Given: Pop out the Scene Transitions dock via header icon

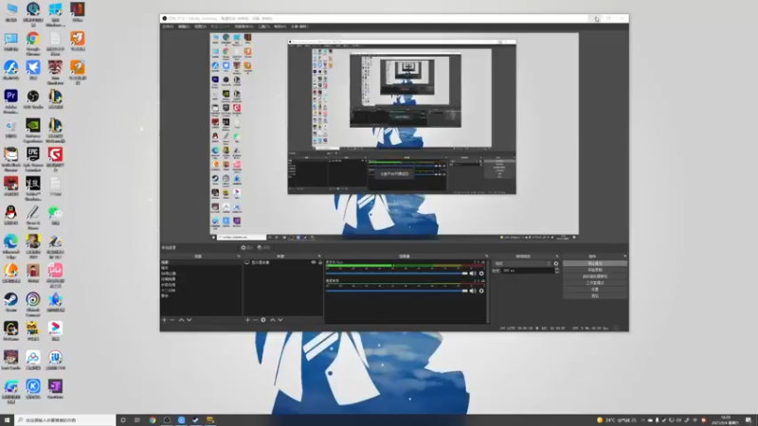Looking at the screenshot, I should 556,256.
